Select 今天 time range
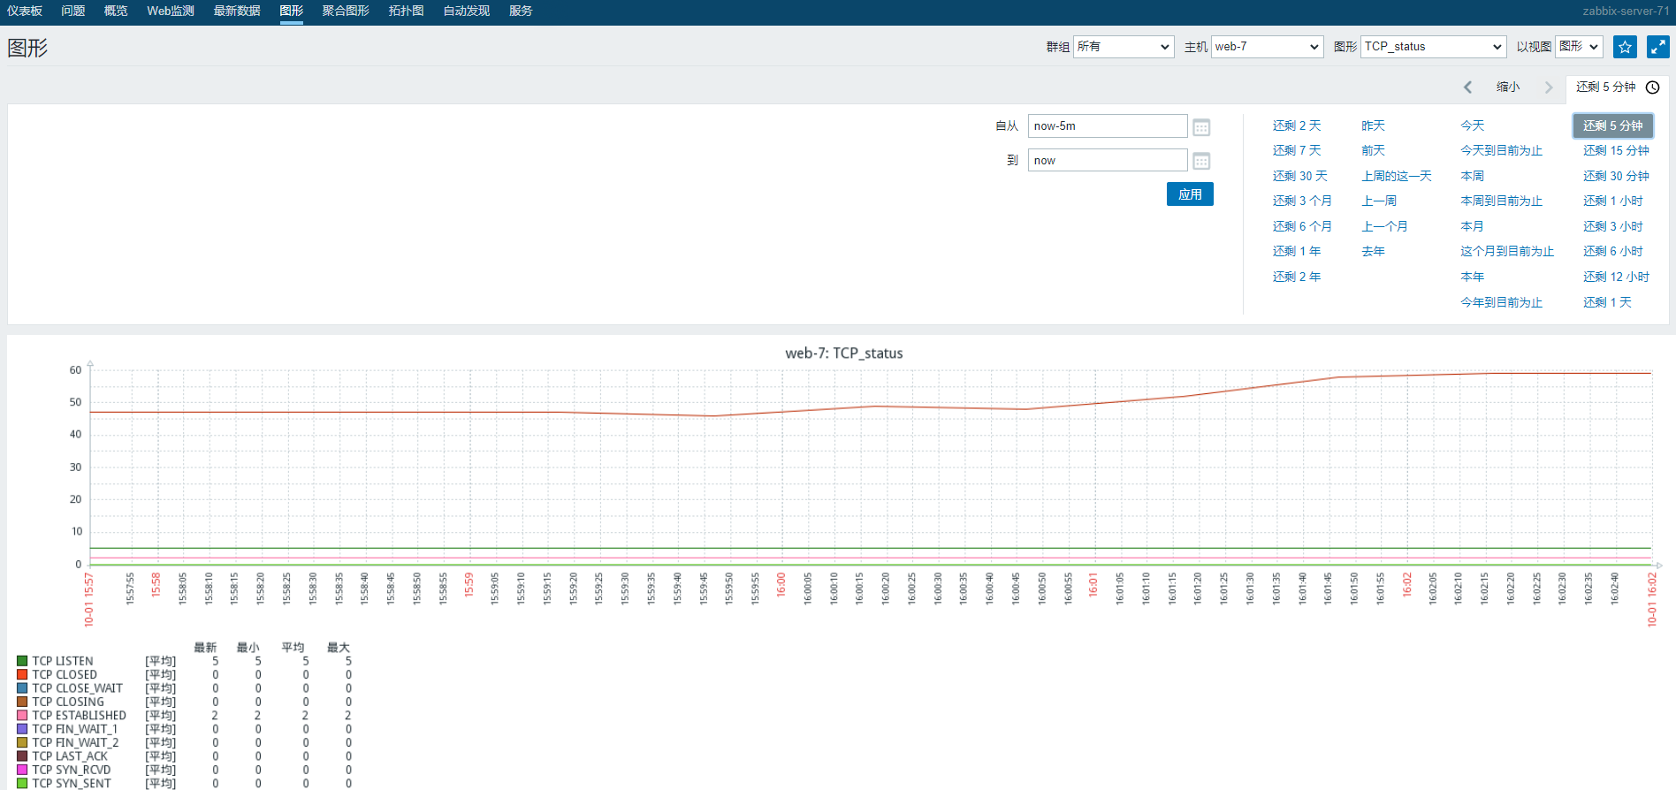Image resolution: width=1676 pixels, height=790 pixels. tap(1473, 126)
